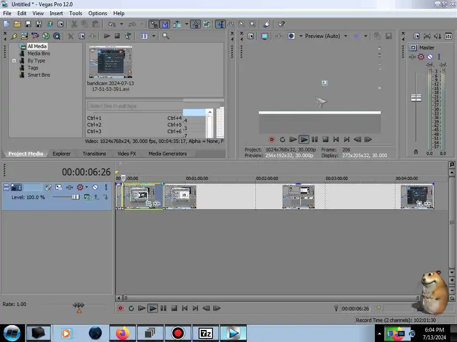Switch to the Explorer tab
The width and height of the screenshot is (457, 342).
click(62, 154)
